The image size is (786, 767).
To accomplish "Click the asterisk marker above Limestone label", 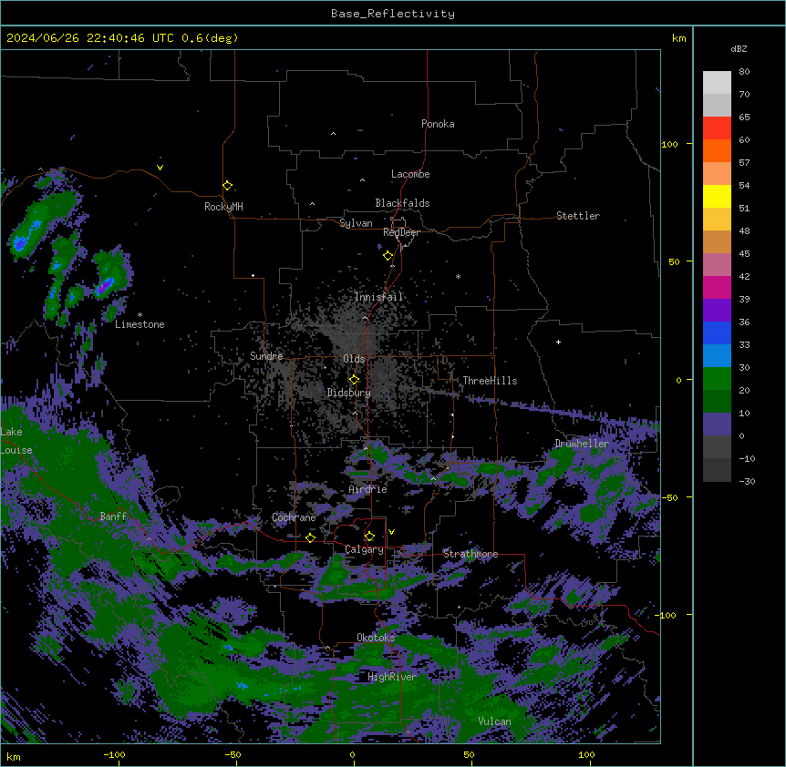I will (x=140, y=315).
